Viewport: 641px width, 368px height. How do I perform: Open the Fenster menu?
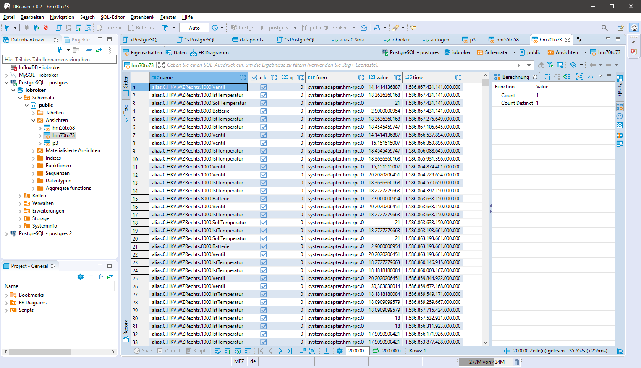(168, 17)
